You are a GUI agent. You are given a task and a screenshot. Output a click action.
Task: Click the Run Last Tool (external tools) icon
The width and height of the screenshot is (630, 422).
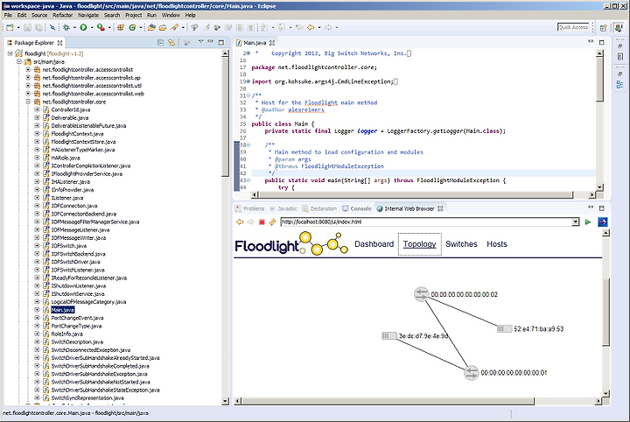(101, 27)
